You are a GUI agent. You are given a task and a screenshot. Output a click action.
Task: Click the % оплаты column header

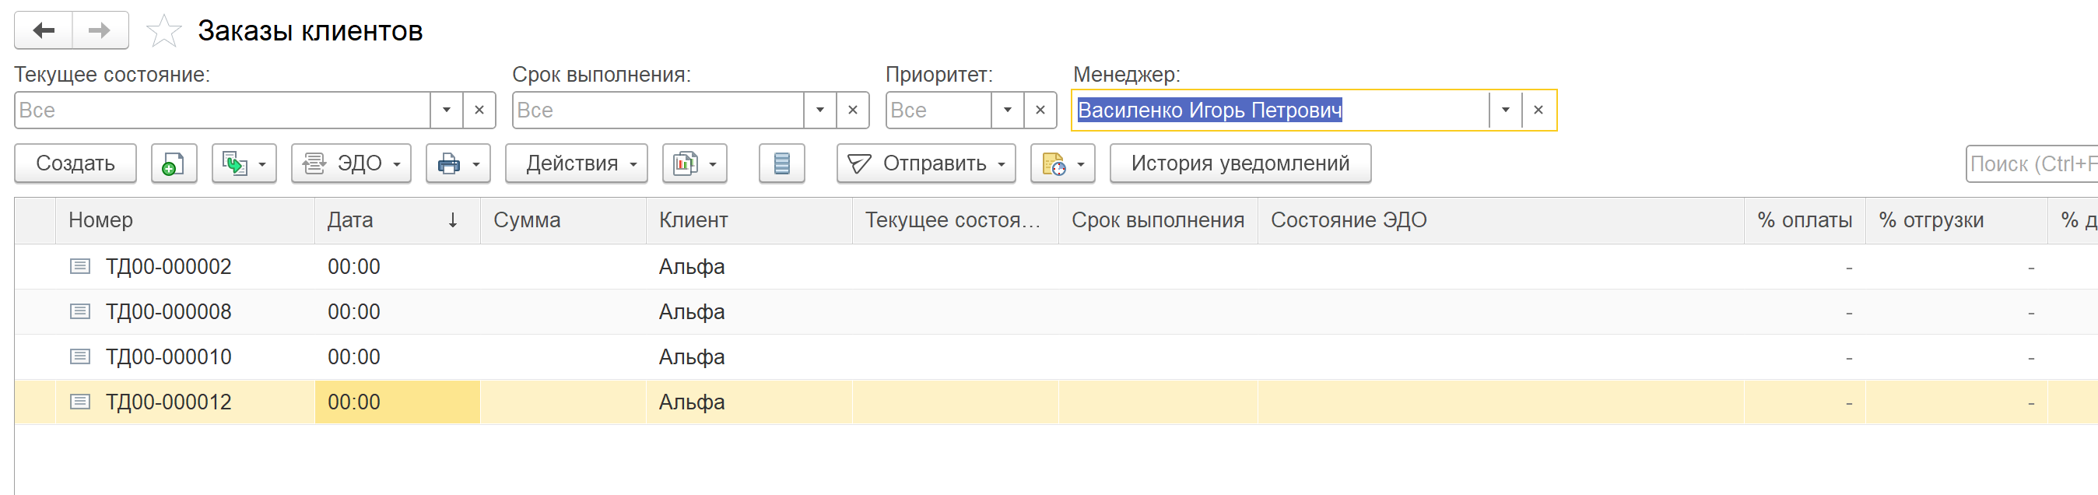[x=1805, y=219]
